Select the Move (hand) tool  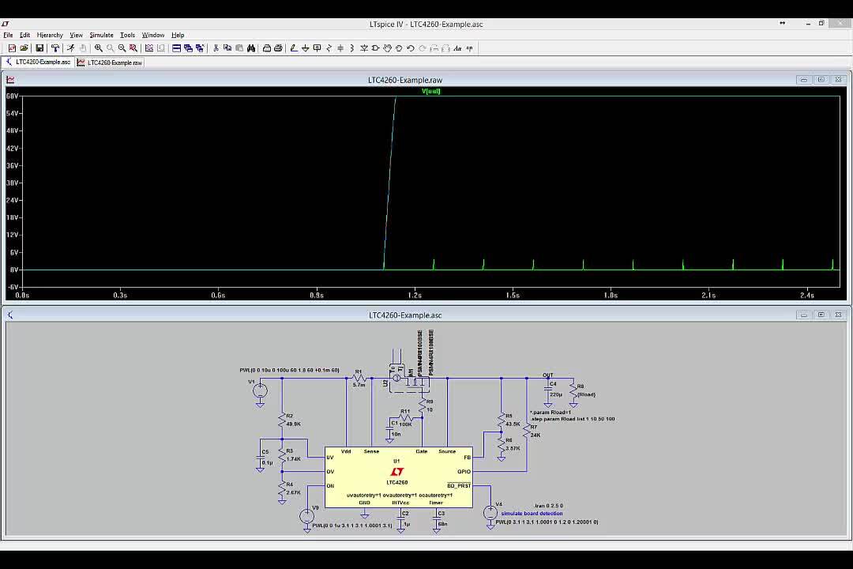pyautogui.click(x=387, y=48)
